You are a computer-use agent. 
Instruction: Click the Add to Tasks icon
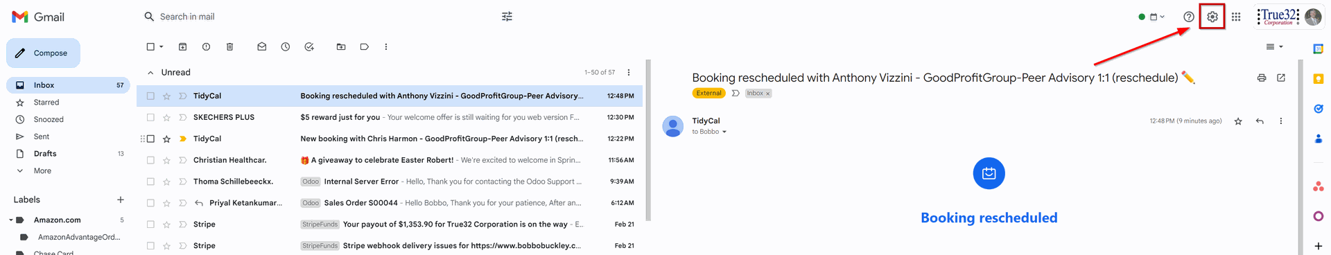click(x=308, y=46)
